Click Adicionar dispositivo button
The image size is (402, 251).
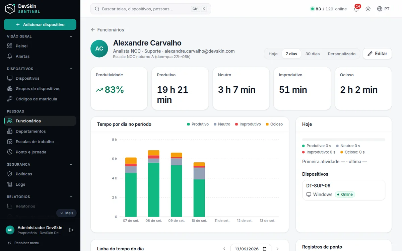point(40,24)
